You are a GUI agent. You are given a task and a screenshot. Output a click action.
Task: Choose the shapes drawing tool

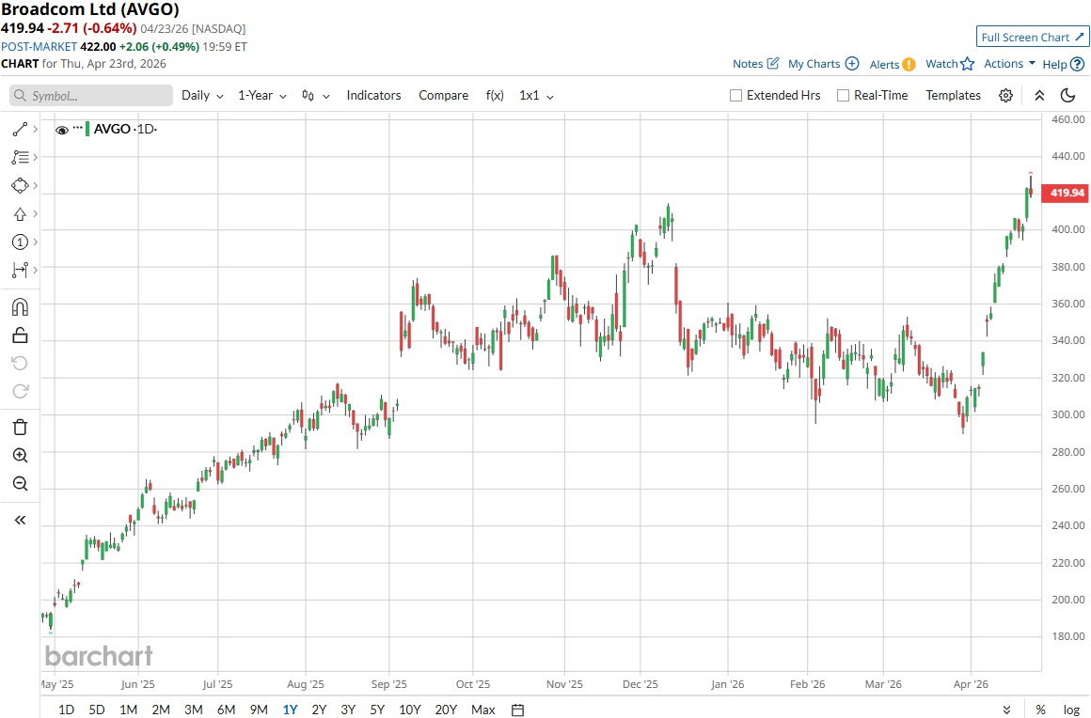(20, 185)
